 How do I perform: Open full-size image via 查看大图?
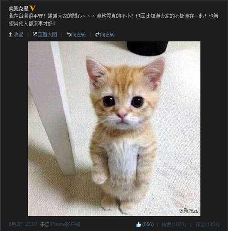(x=47, y=35)
